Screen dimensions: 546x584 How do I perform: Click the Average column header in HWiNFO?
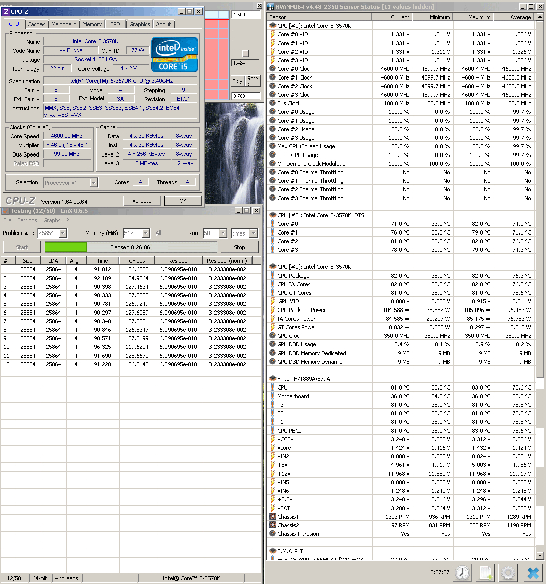514,17
